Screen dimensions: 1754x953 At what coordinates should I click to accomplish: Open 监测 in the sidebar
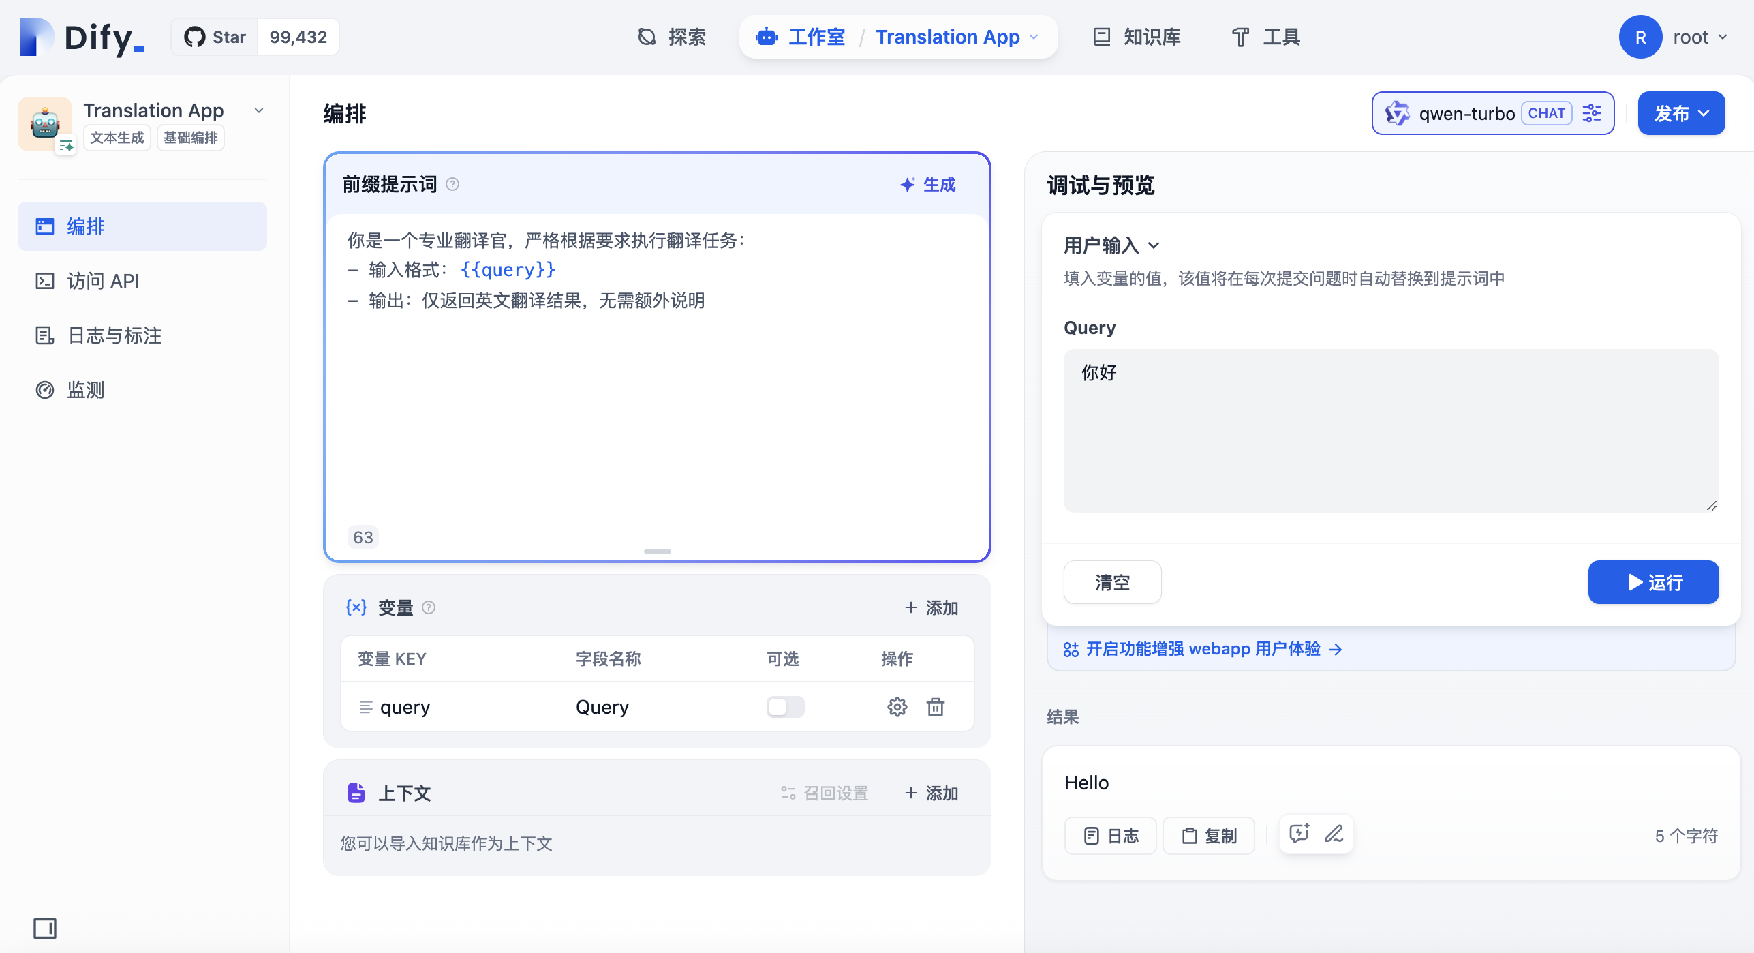click(85, 390)
